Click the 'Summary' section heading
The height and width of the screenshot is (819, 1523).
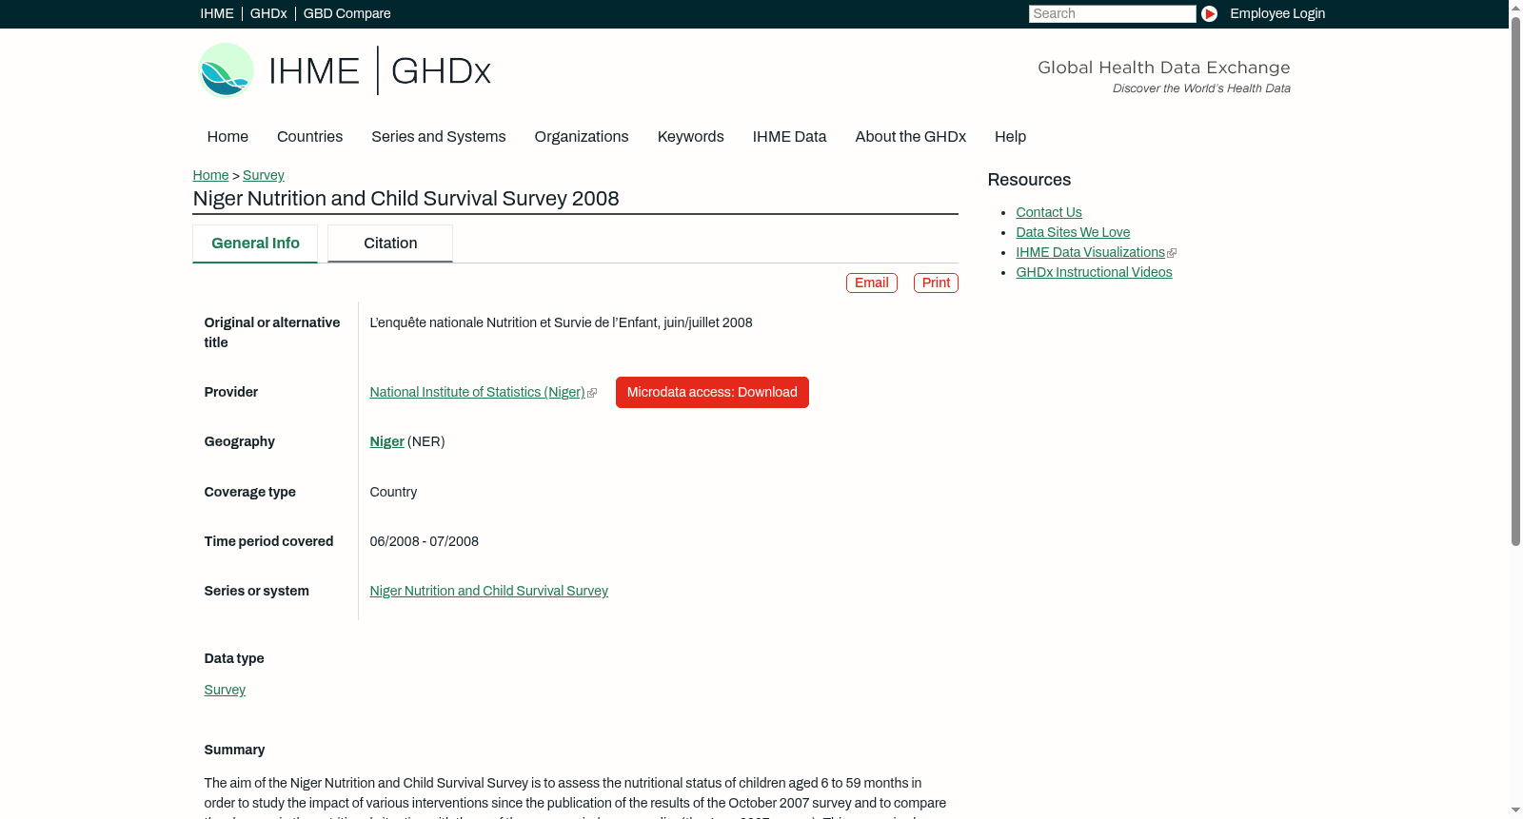click(234, 750)
